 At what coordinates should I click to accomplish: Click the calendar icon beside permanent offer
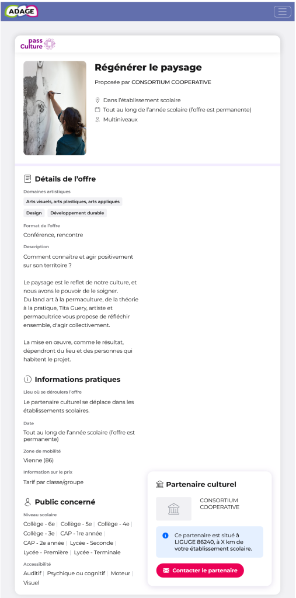97,110
